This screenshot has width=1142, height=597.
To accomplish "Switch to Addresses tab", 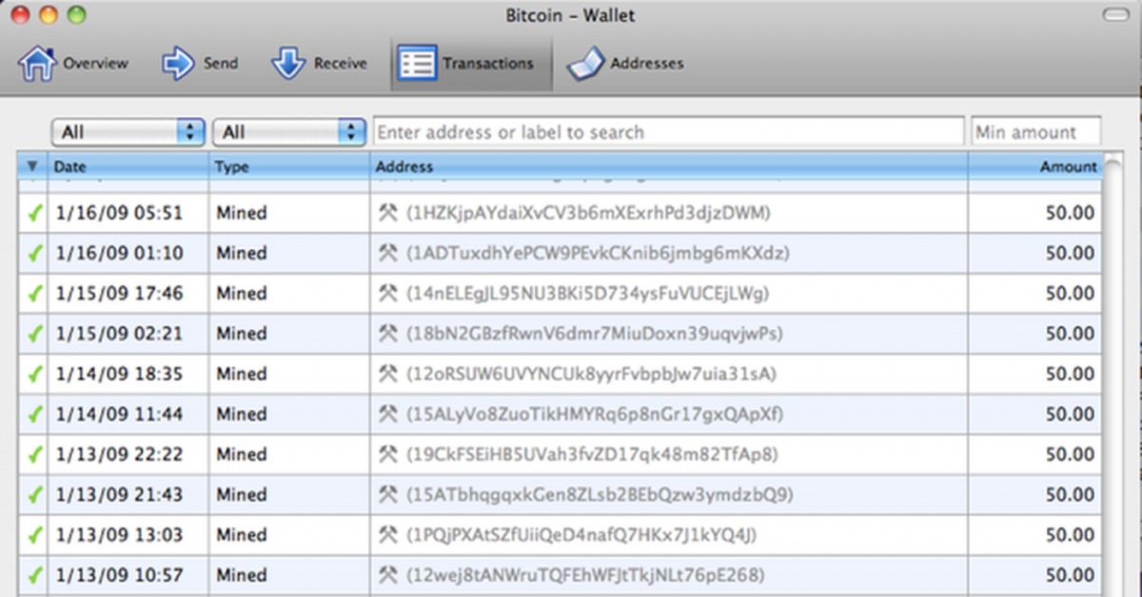I will tap(625, 64).
